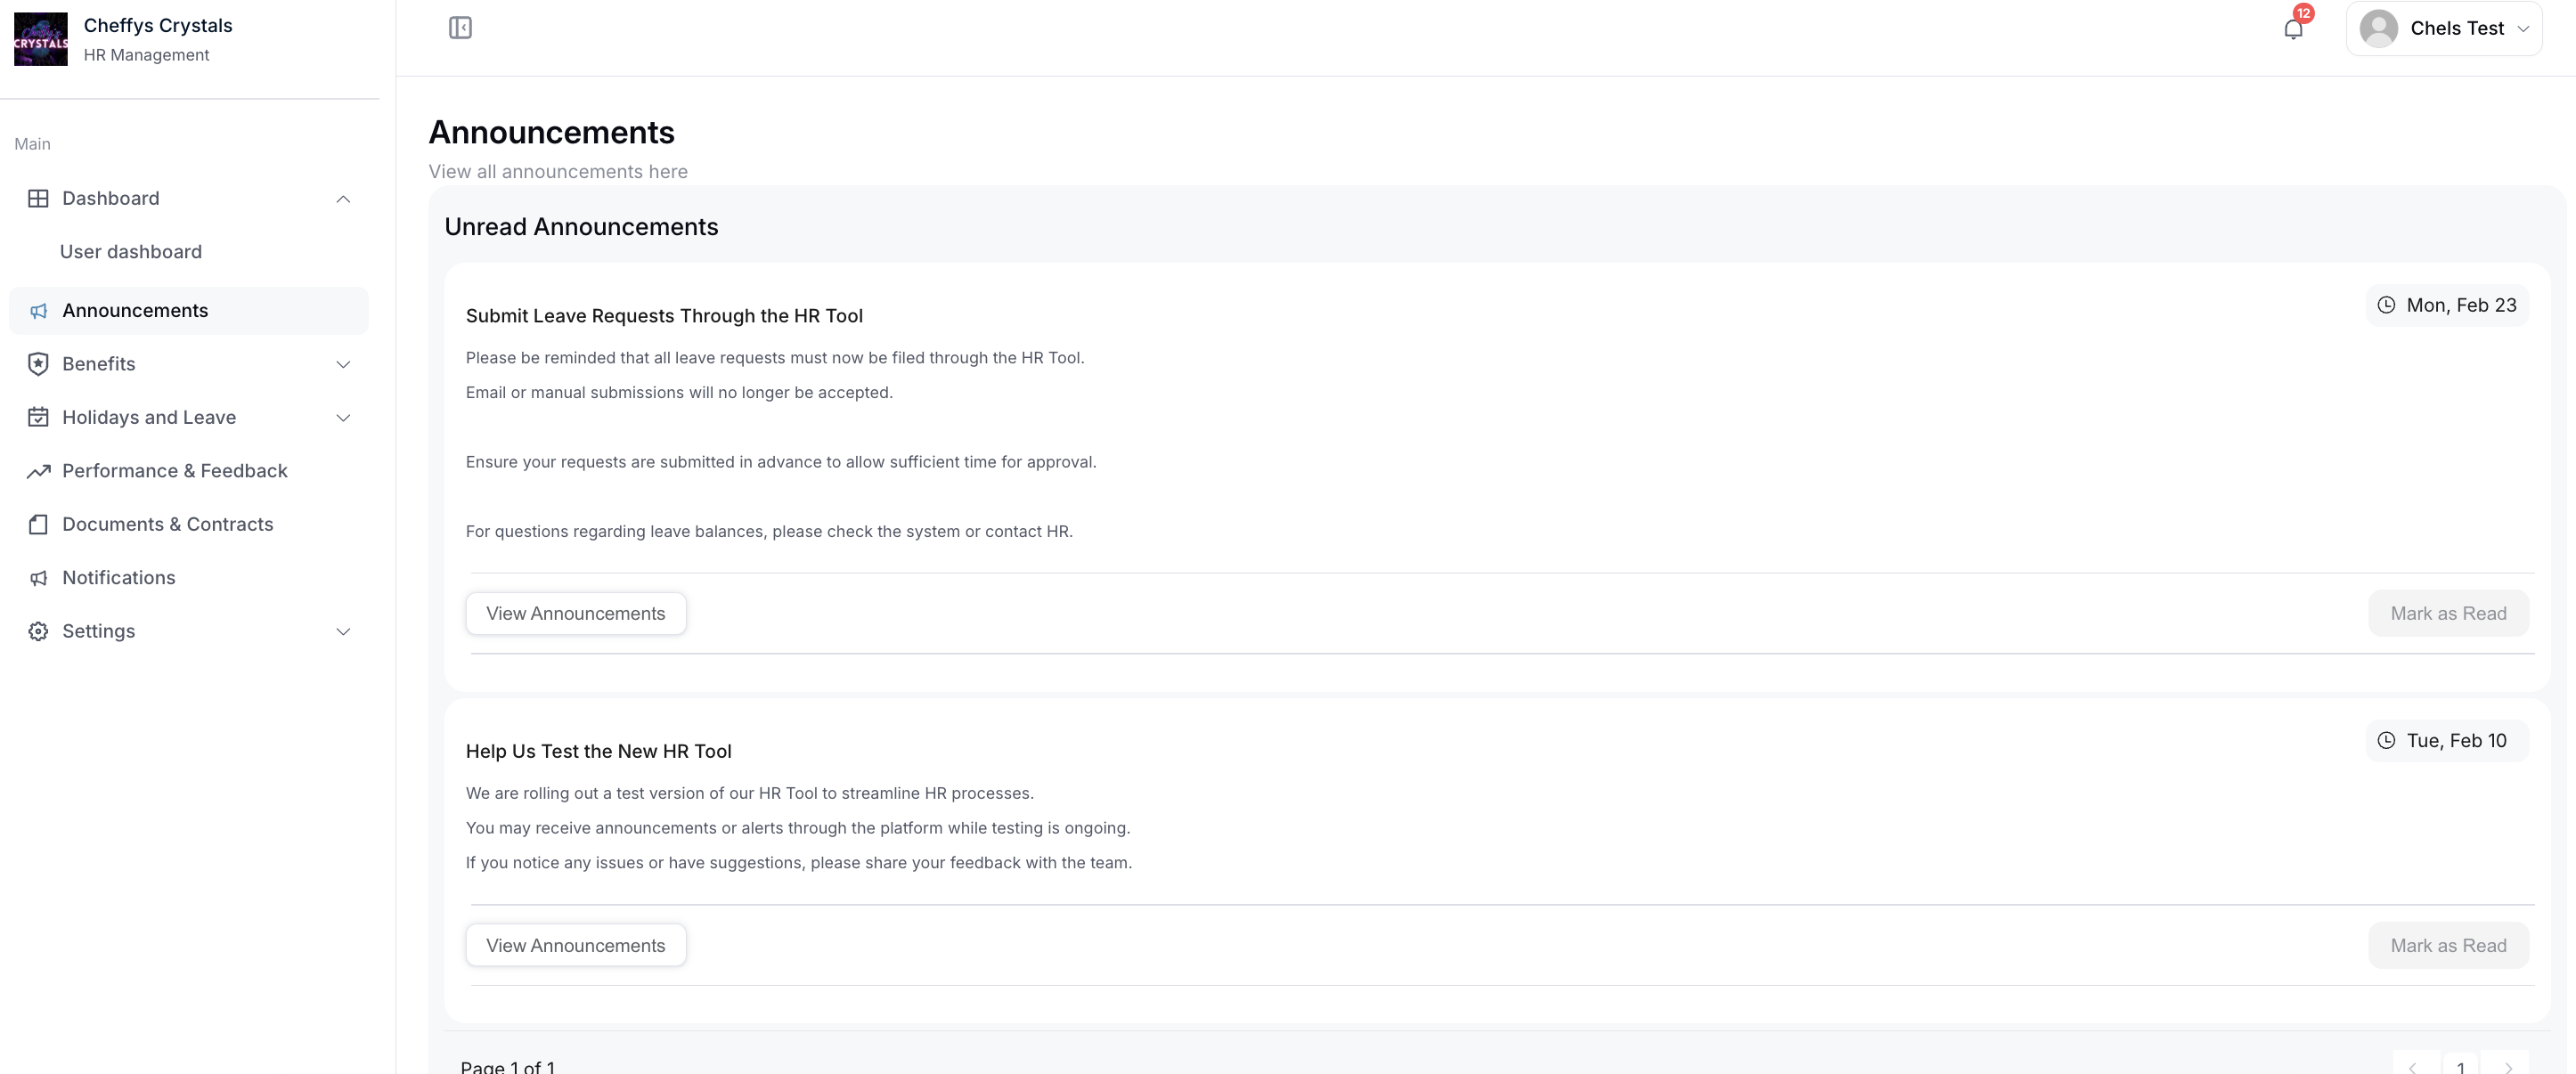Click the Benefits shield icon

[x=38, y=364]
